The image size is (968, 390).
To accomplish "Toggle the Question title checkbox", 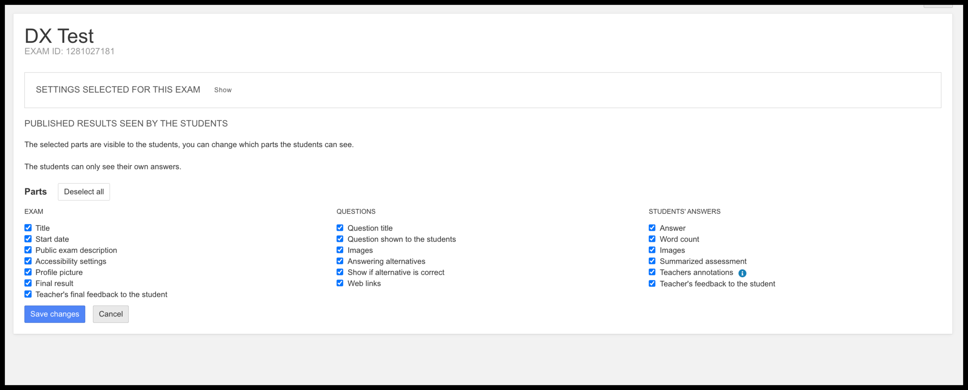I will click(x=340, y=228).
